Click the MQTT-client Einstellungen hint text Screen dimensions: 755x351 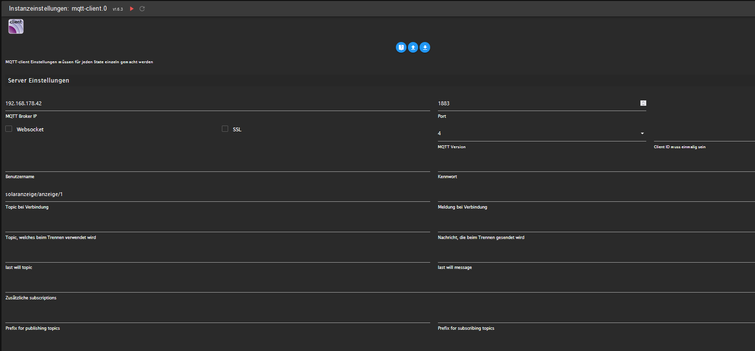click(79, 62)
